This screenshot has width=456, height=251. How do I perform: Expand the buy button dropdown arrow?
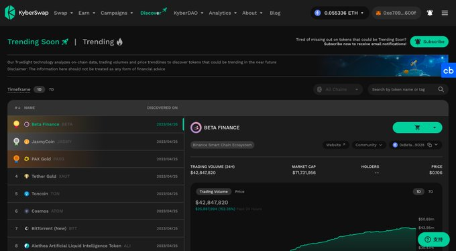pyautogui.click(x=435, y=128)
